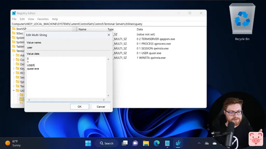
Task: Click the Task View taskbar icon
Action: click(125, 143)
